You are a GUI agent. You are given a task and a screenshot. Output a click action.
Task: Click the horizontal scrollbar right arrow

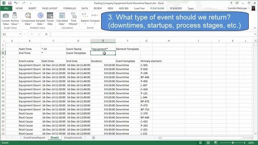252,138
